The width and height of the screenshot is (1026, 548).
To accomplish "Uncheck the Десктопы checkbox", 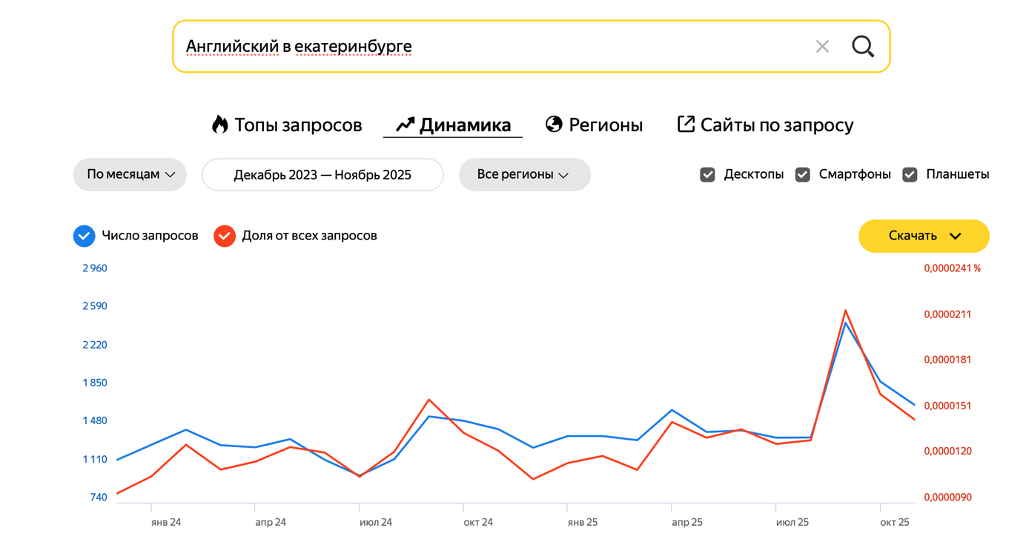I will coord(708,175).
